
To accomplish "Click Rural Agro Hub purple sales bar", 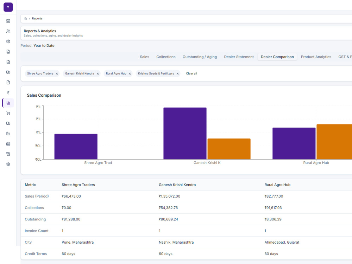I will [294, 143].
